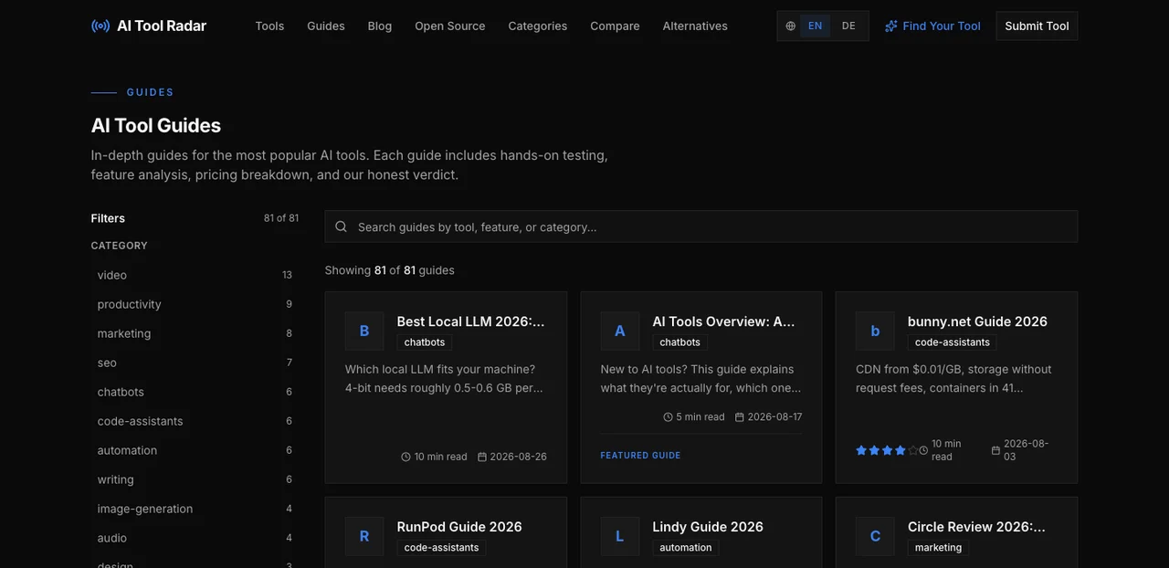
Task: Click the chatbots tag on Best Local LLM
Action: coord(425,342)
